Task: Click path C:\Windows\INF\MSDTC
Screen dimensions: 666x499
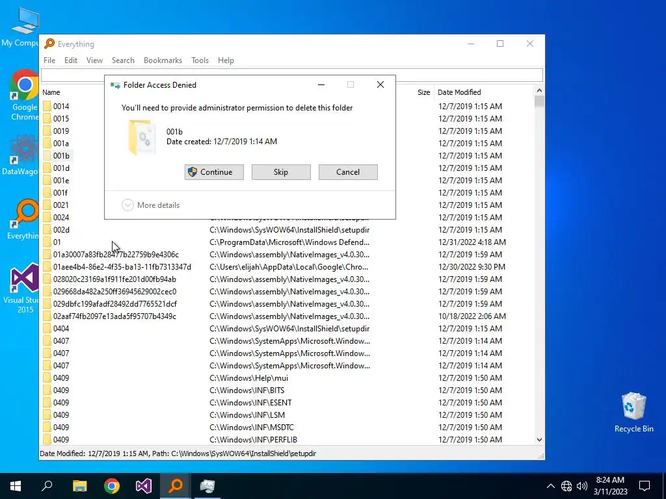Action: click(252, 427)
